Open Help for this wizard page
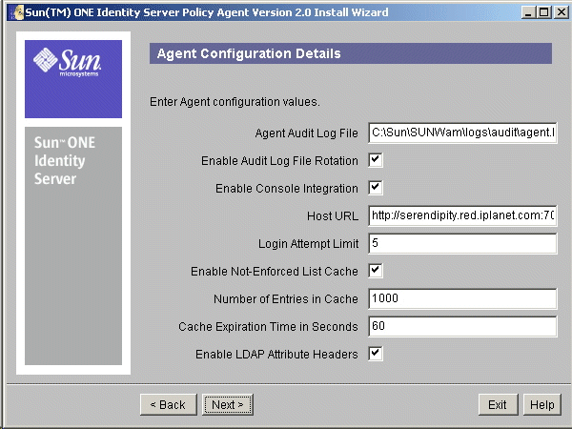Screen dimensions: 572x429 (541, 404)
